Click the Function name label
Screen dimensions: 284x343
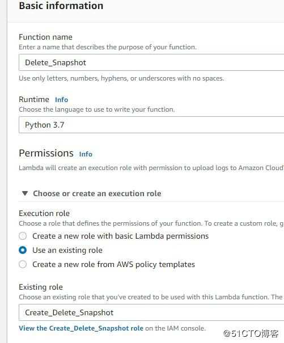point(45,37)
